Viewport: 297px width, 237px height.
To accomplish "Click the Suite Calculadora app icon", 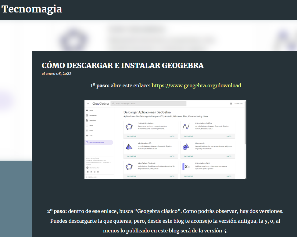I will pyautogui.click(x=129, y=127).
